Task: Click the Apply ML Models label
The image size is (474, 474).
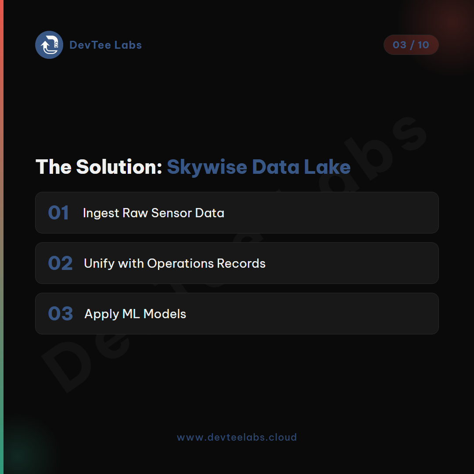Action: [x=135, y=314]
